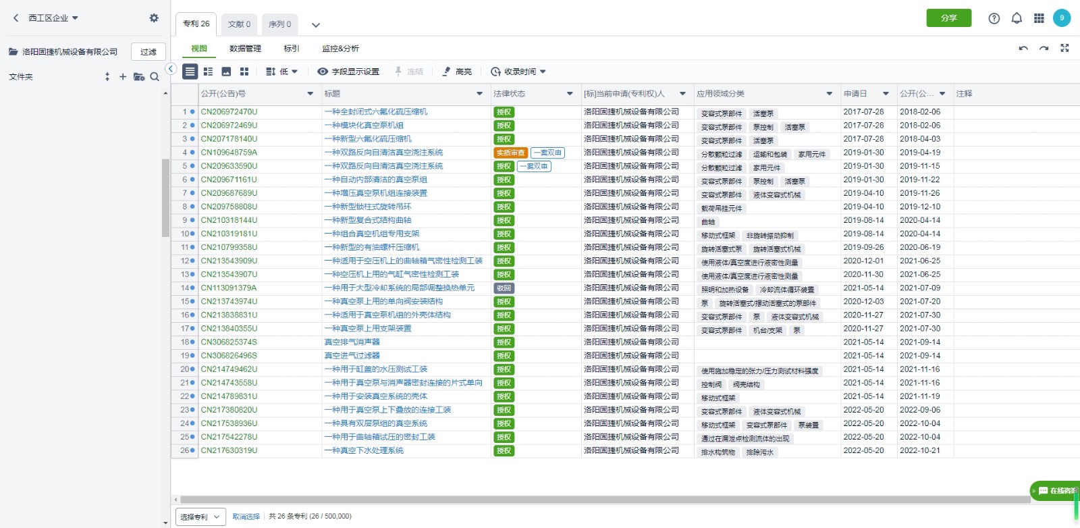Search folders with magnifier icon
1080x528 pixels.
pyautogui.click(x=155, y=77)
